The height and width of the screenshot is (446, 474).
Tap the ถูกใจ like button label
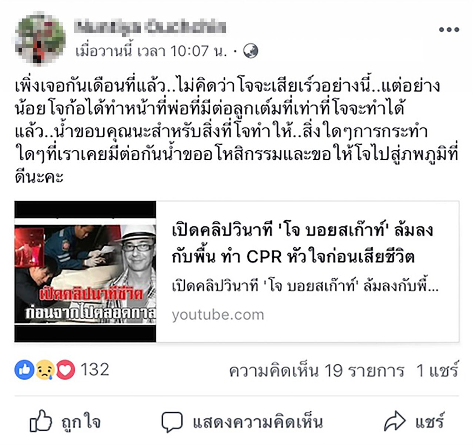coord(81,422)
